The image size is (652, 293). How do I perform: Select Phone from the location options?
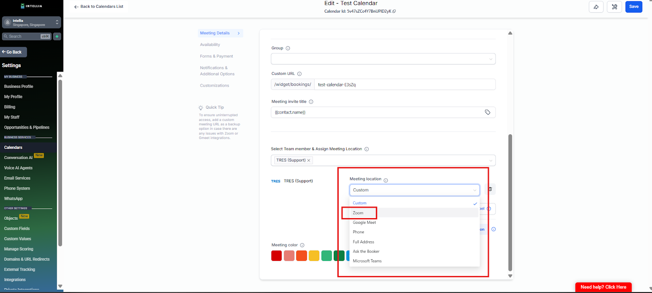pyautogui.click(x=414, y=232)
